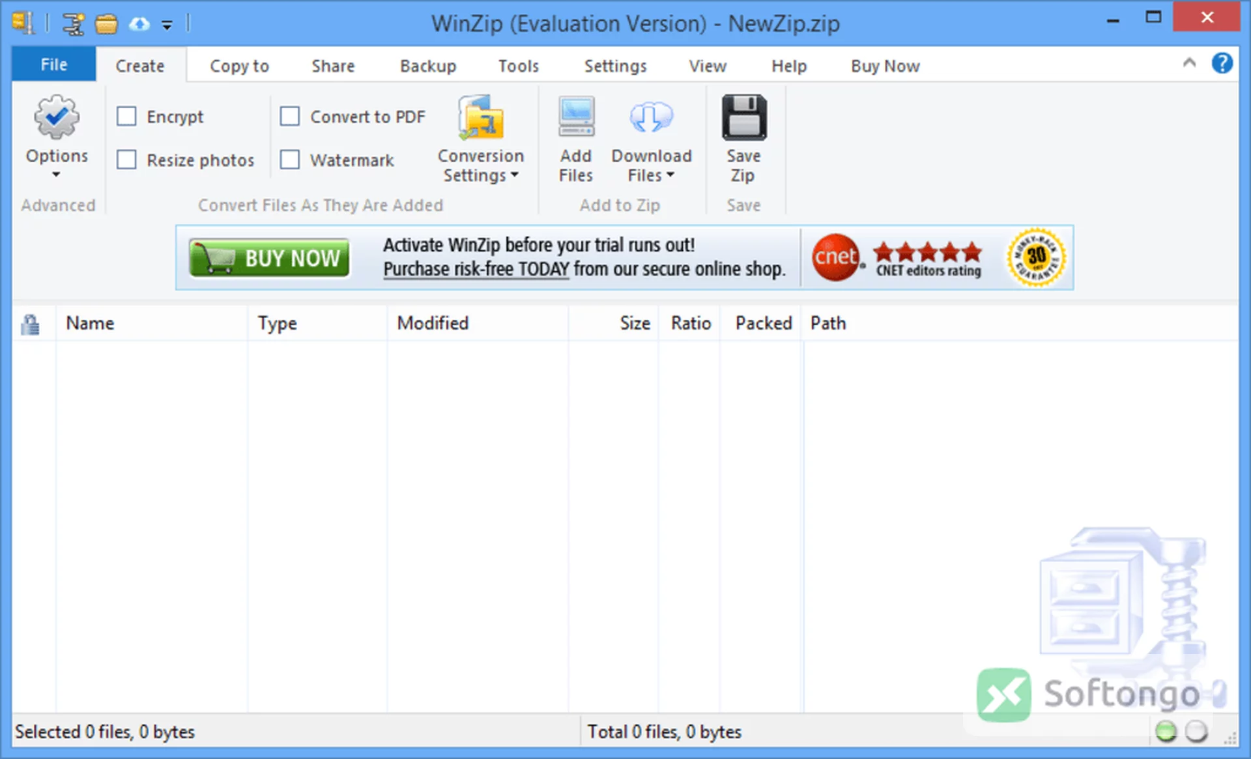Sort by the Packed column header
The width and height of the screenshot is (1251, 759).
(762, 323)
